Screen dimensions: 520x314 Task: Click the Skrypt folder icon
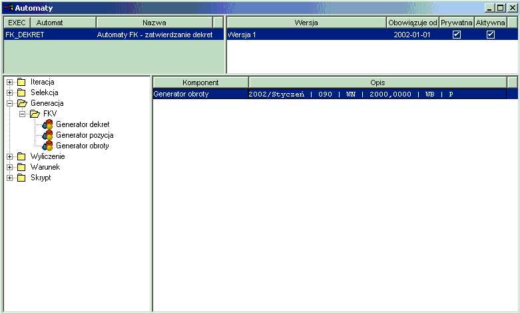click(21, 178)
